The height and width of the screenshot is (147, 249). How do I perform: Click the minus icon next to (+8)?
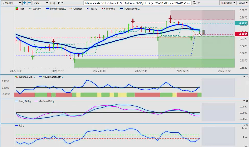(62, 3)
